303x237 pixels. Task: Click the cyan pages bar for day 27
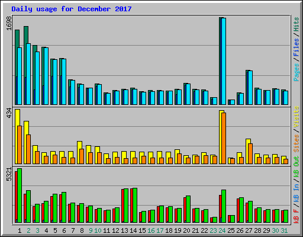(250, 88)
